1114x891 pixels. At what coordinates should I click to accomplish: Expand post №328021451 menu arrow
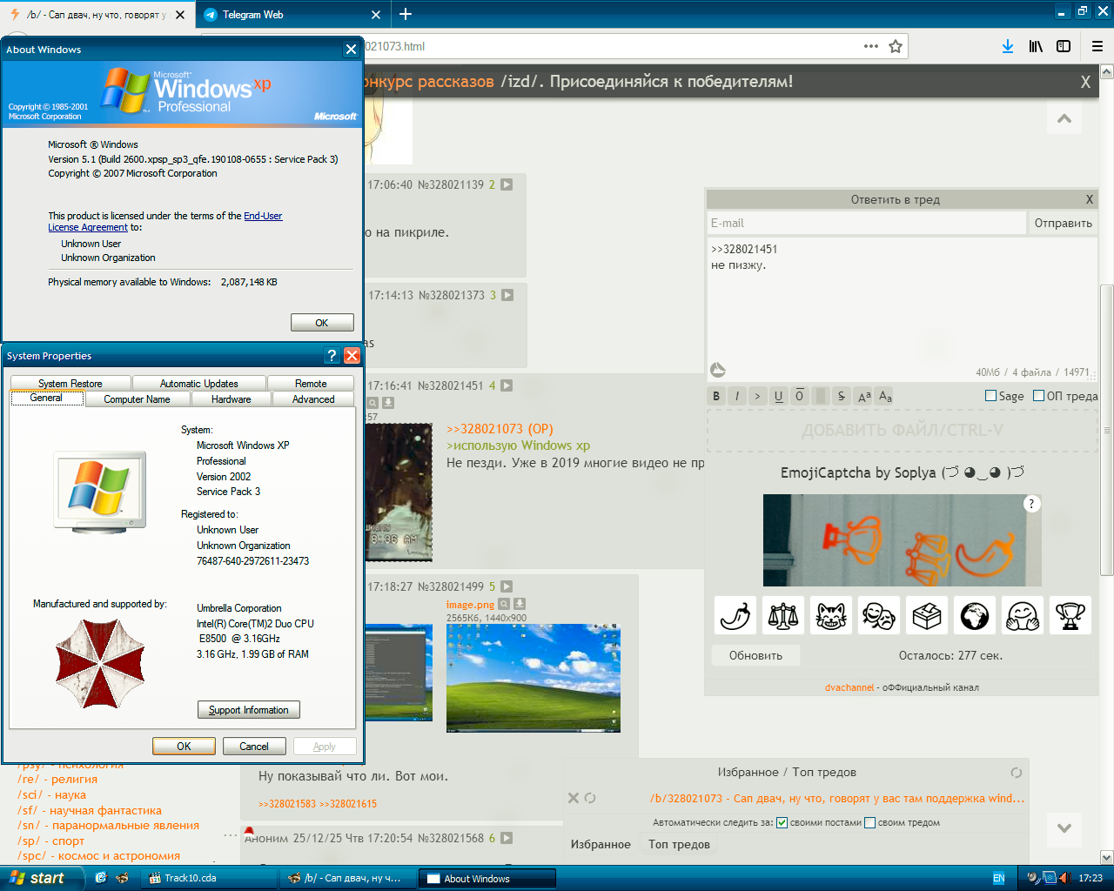point(507,385)
